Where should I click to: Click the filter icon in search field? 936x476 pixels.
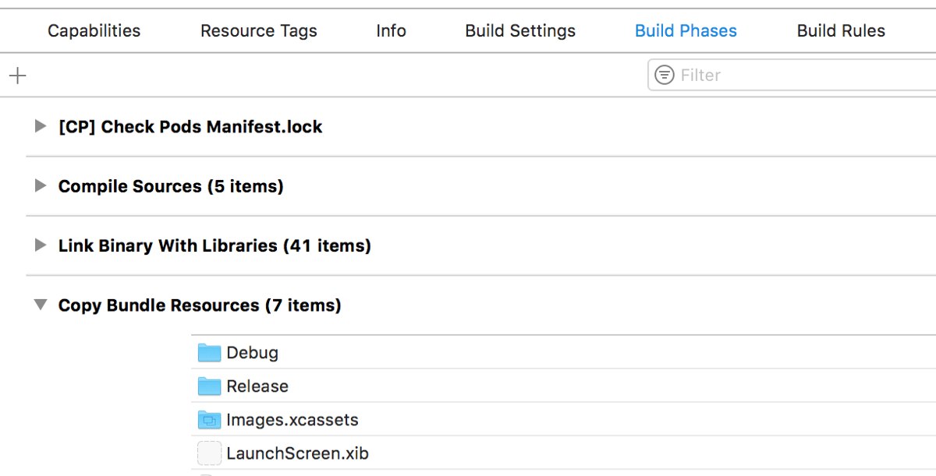(x=665, y=75)
